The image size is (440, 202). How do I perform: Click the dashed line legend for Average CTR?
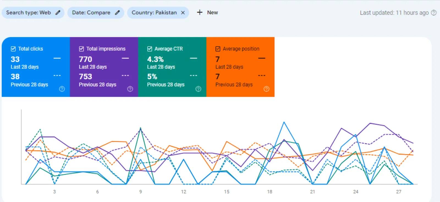[194, 75]
